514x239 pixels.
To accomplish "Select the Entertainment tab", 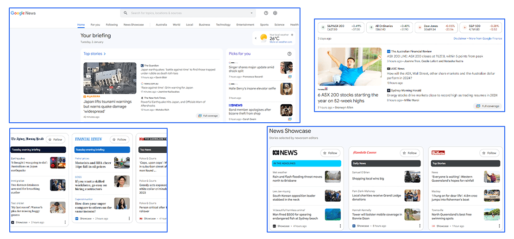I will [245, 24].
